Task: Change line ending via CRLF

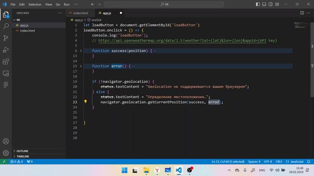Action: tap(279, 161)
